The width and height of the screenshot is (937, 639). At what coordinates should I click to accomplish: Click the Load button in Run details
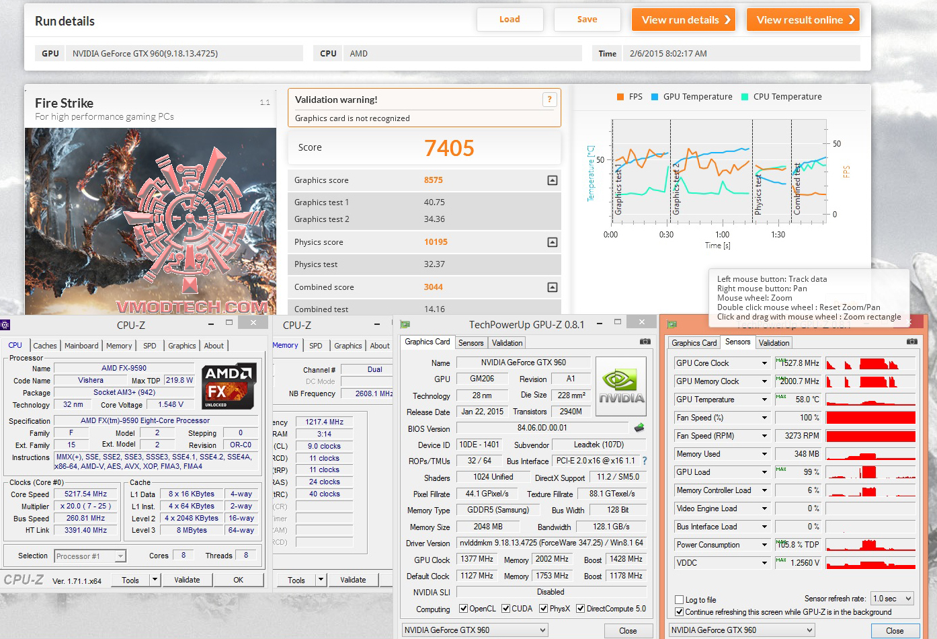510,20
